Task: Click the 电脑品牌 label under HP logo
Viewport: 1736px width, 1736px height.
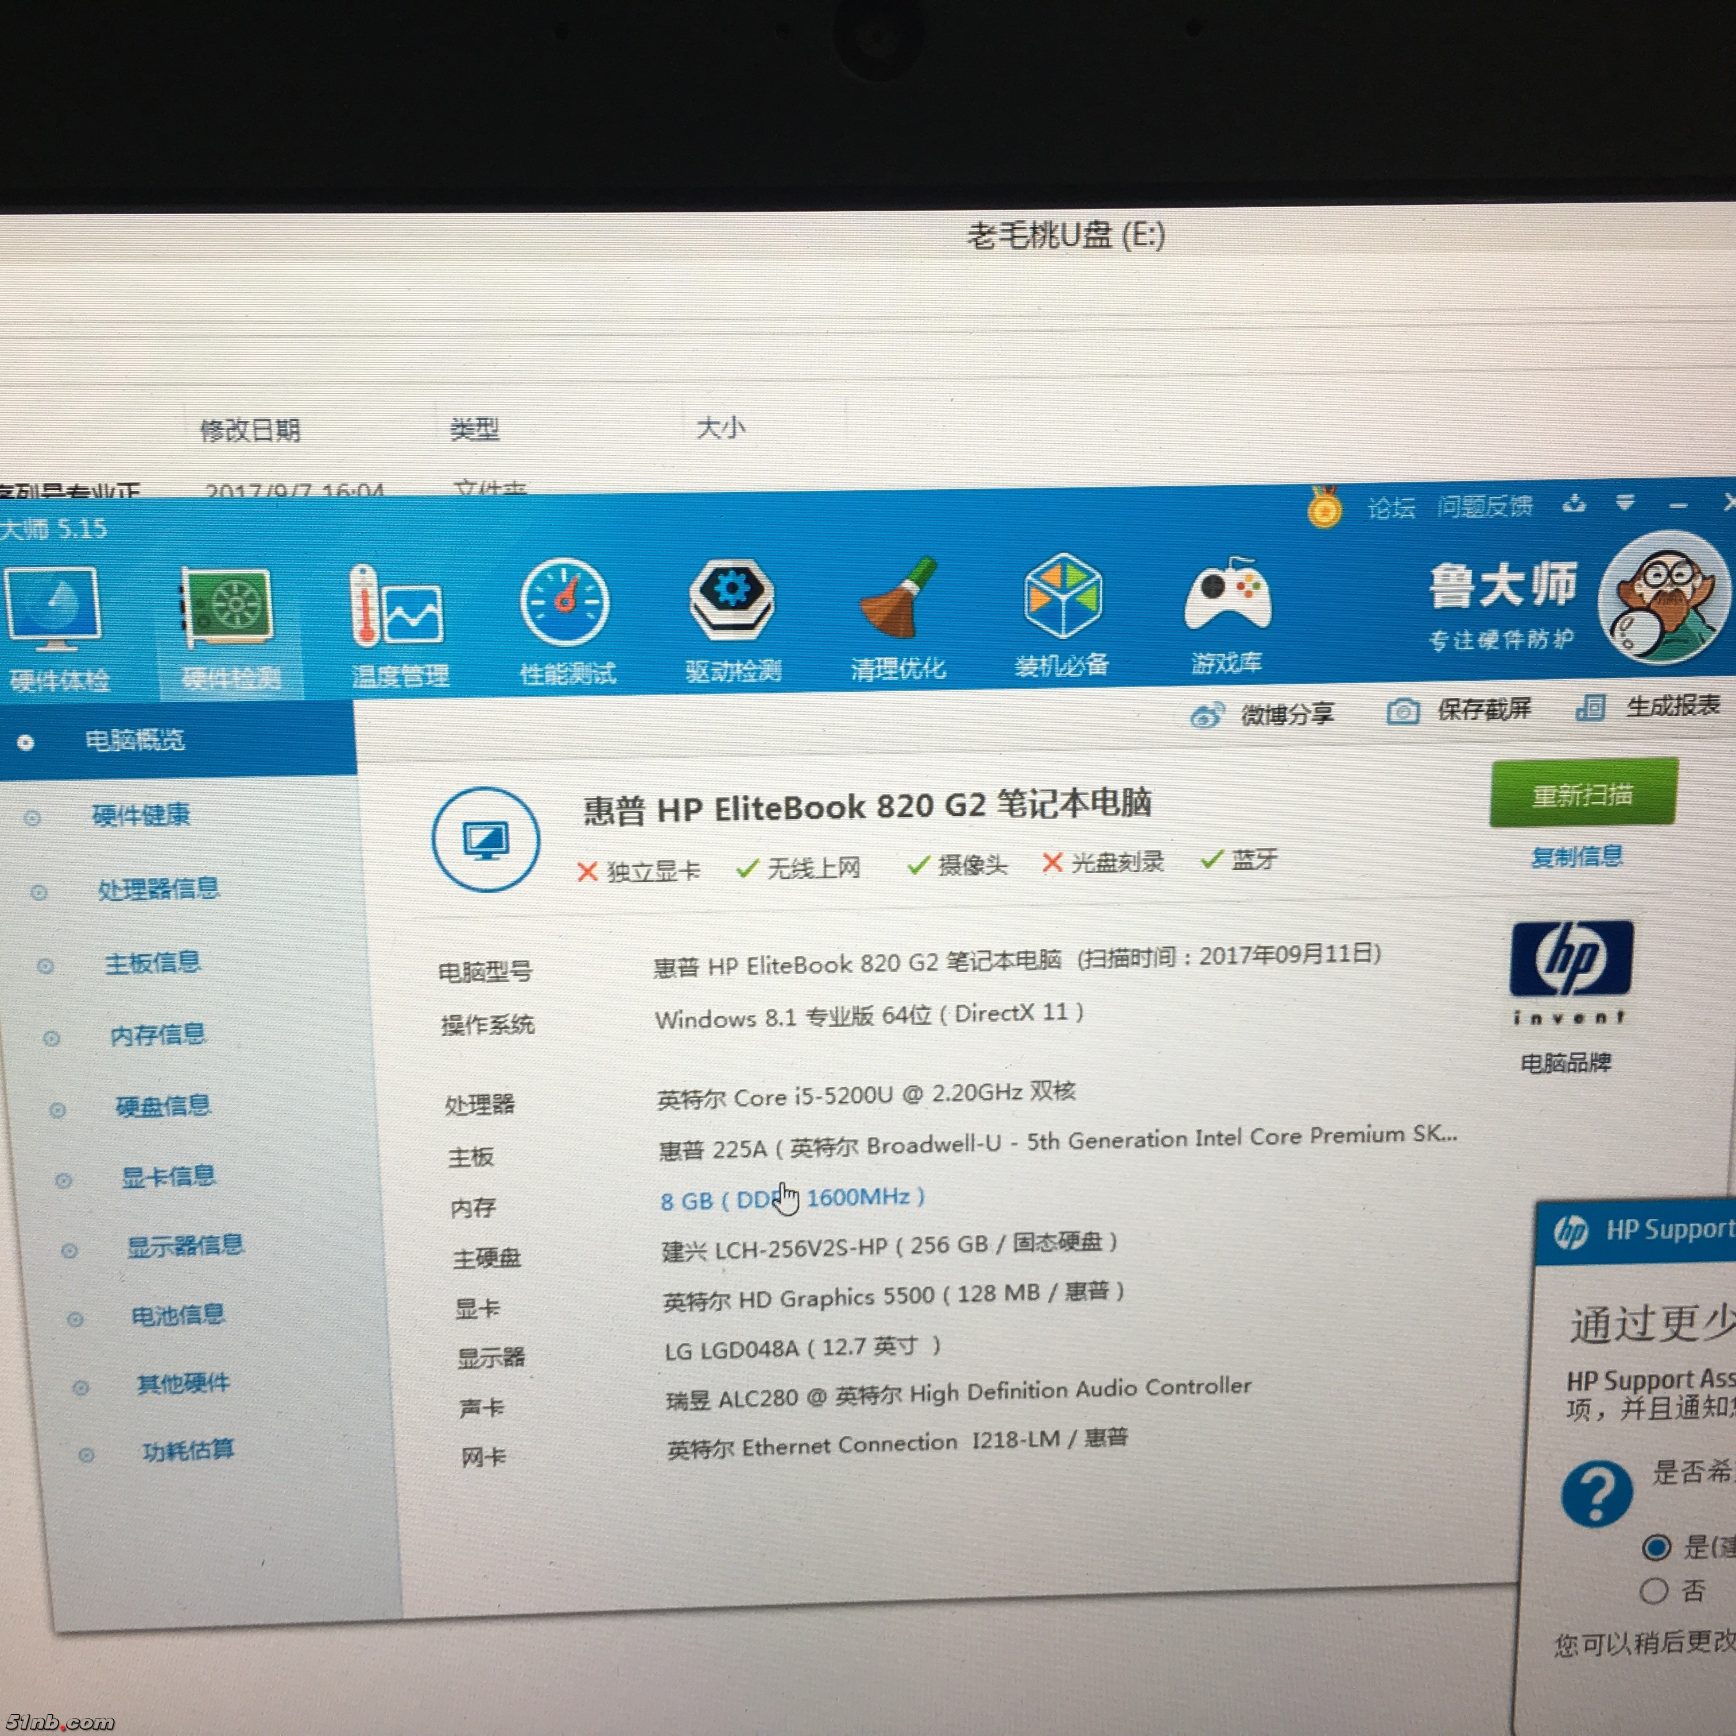Action: pyautogui.click(x=1565, y=1063)
